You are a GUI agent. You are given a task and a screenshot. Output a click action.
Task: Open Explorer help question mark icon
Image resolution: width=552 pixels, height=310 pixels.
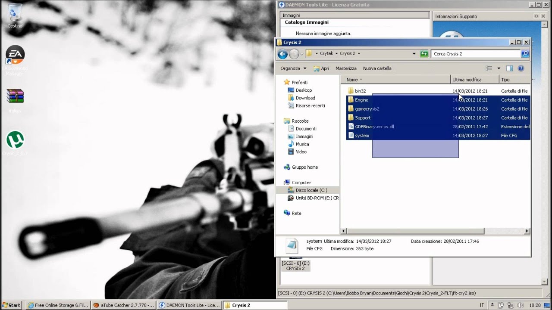click(521, 68)
